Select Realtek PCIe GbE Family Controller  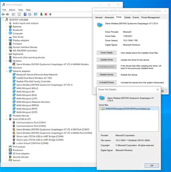click(x=34, y=81)
